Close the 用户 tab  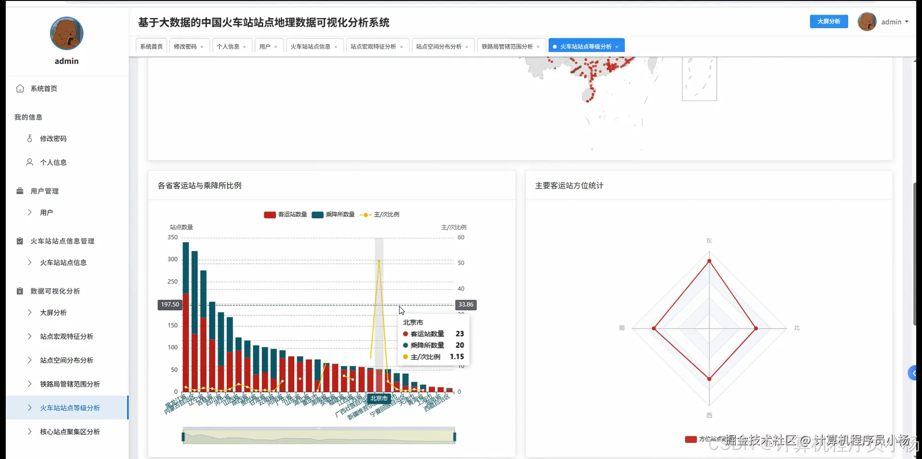click(276, 47)
